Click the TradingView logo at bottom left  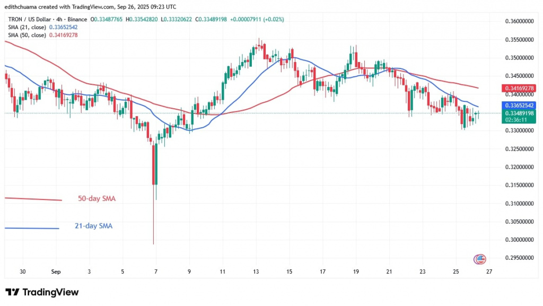41,292
